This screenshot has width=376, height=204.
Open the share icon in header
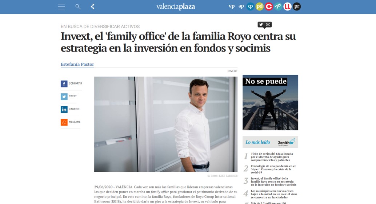pyautogui.click(x=93, y=7)
